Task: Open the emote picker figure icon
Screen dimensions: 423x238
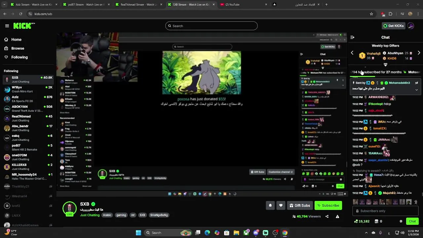Action: [x=416, y=202]
